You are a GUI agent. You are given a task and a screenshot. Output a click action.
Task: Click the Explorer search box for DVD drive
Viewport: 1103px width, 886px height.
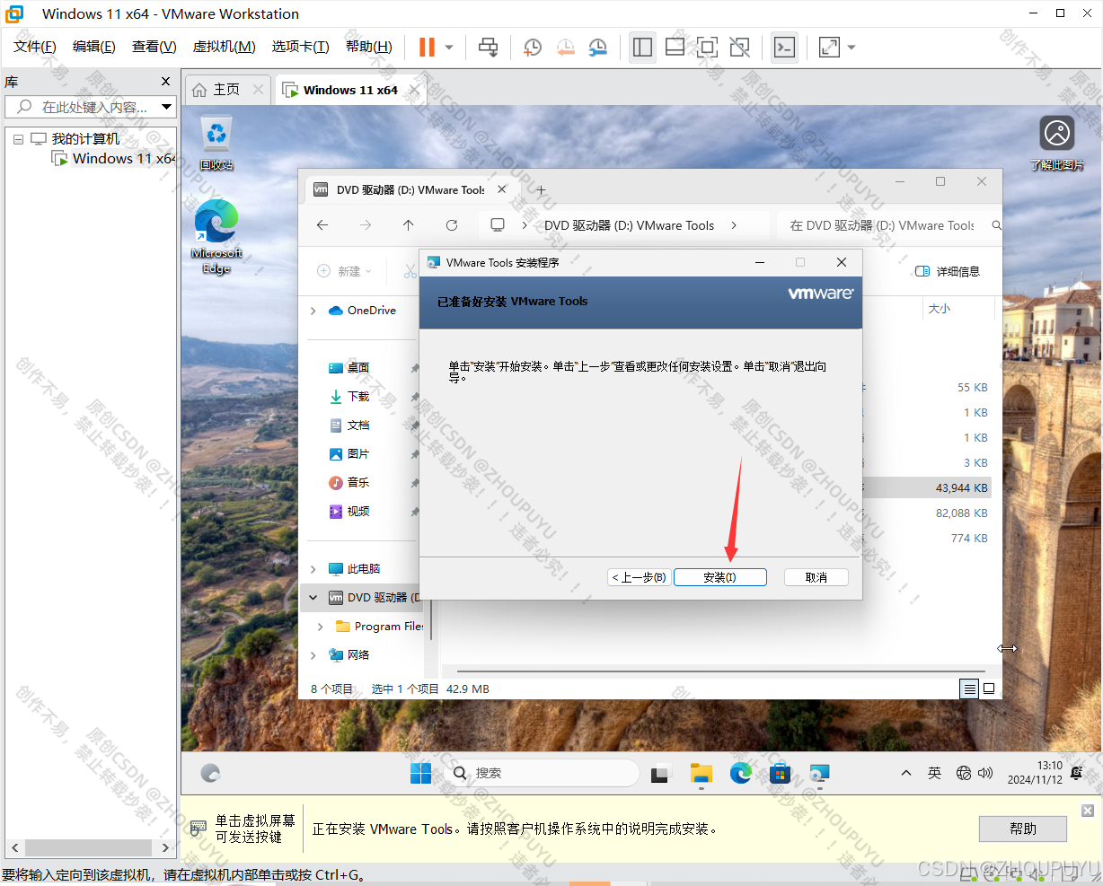(x=889, y=225)
